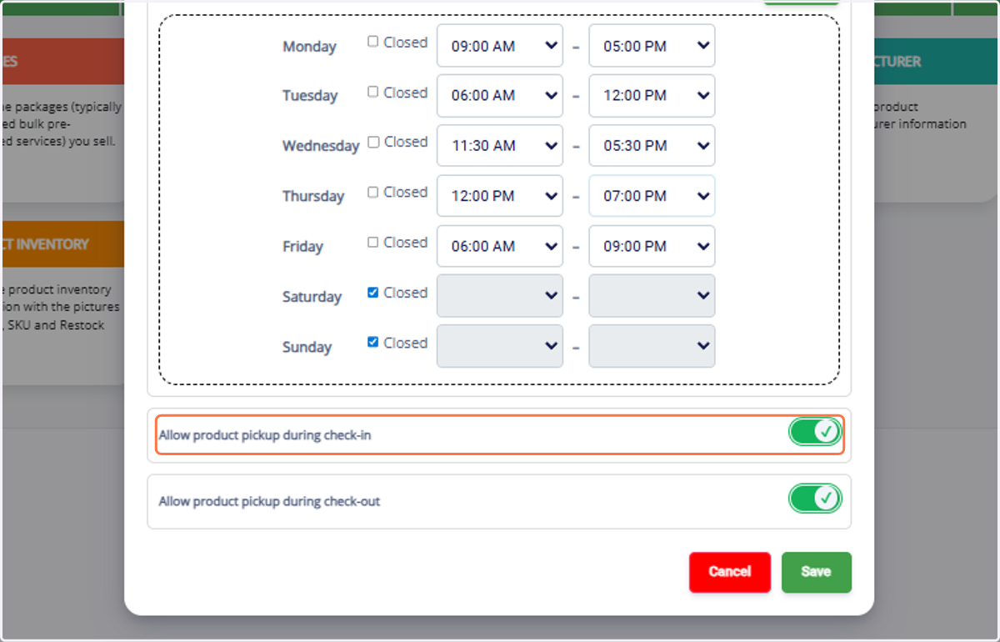Open Friday opening time 06:00 AM dropdown

click(x=500, y=246)
